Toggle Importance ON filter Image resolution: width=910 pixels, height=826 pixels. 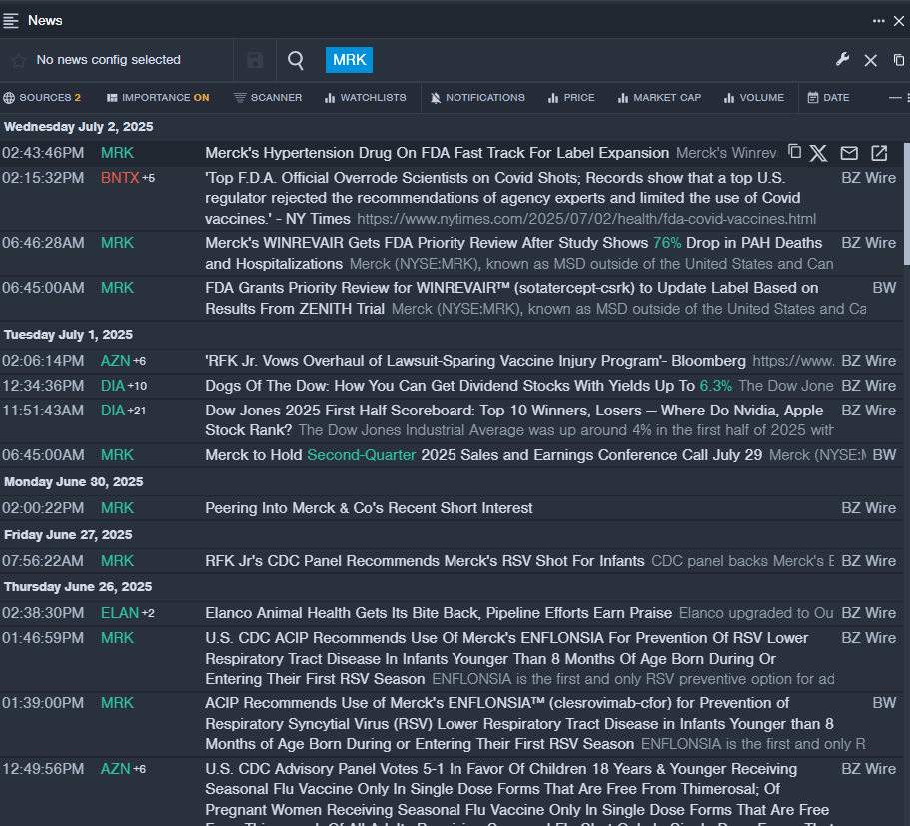tap(158, 98)
